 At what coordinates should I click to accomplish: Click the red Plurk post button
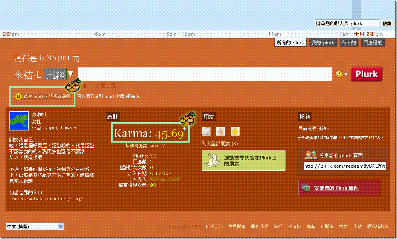point(366,74)
